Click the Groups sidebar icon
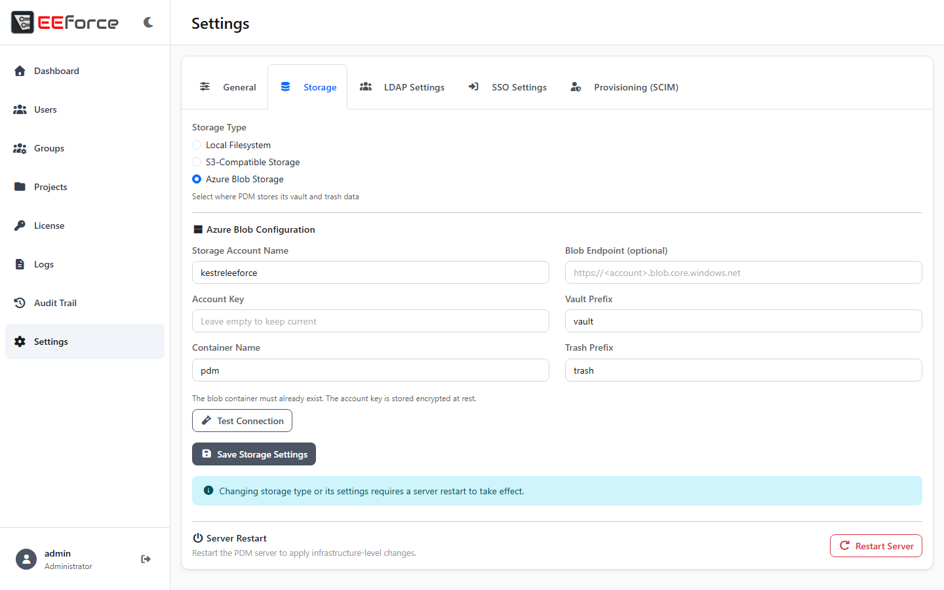The height and width of the screenshot is (590, 944). click(20, 148)
